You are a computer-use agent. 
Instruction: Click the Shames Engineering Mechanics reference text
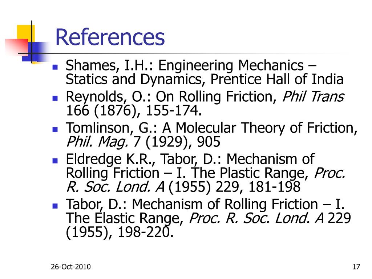[205, 72]
